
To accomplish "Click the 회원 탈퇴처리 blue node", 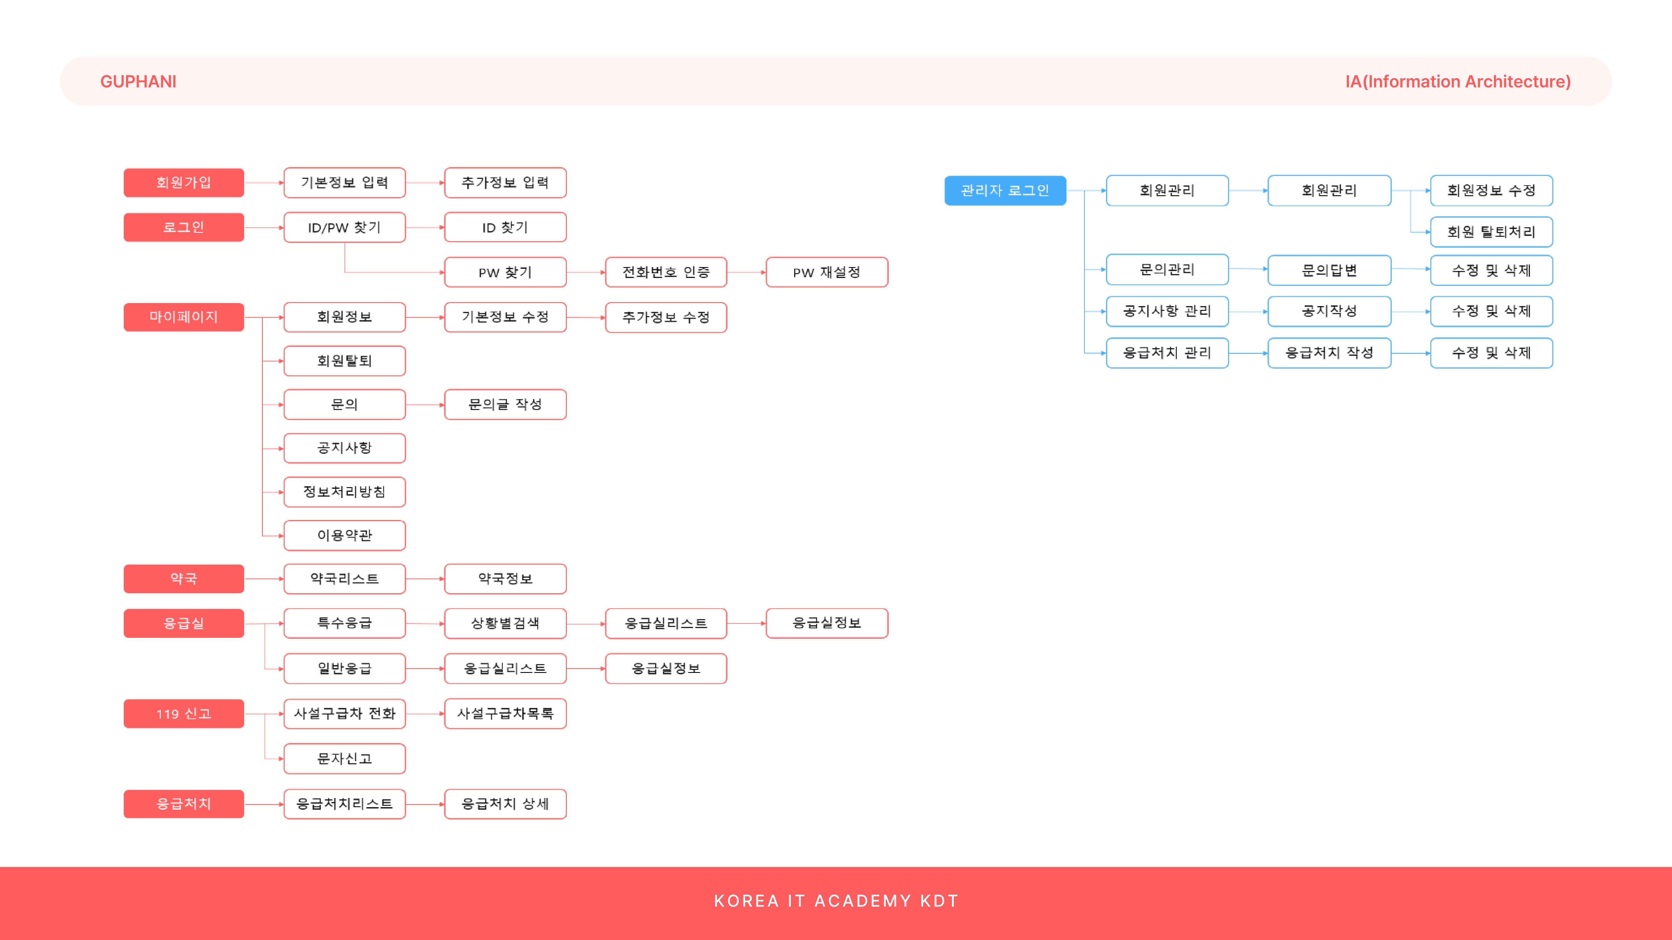I will [1491, 232].
